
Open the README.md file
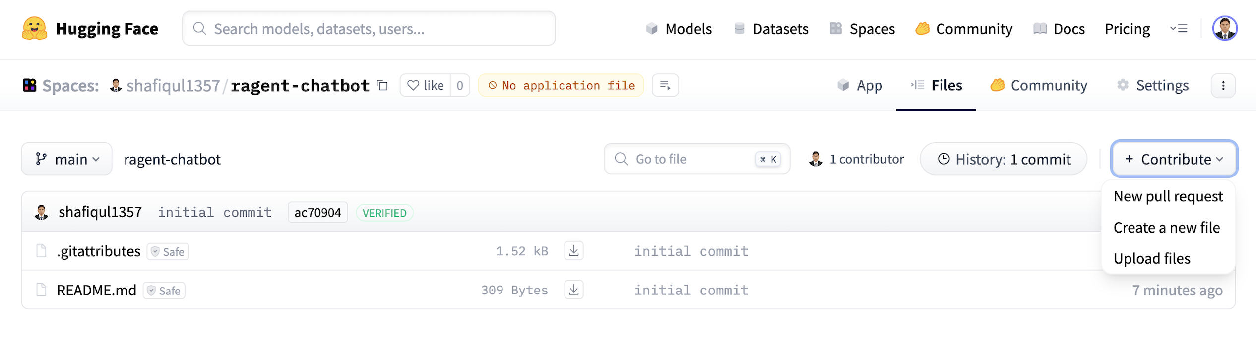pyautogui.click(x=96, y=290)
